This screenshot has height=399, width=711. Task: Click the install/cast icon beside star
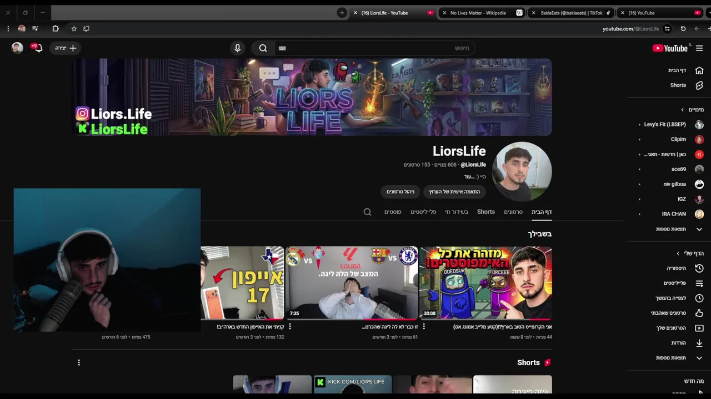[x=86, y=28]
